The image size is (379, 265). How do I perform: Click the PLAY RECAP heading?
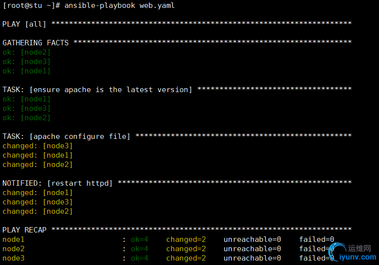tap(25, 230)
